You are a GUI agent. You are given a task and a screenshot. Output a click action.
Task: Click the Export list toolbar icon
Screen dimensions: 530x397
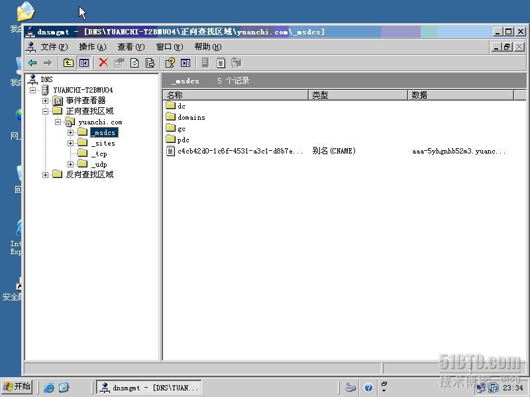[x=150, y=63]
